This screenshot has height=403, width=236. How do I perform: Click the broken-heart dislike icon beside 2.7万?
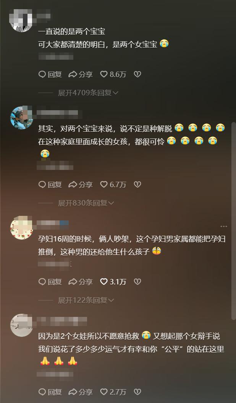[137, 392]
